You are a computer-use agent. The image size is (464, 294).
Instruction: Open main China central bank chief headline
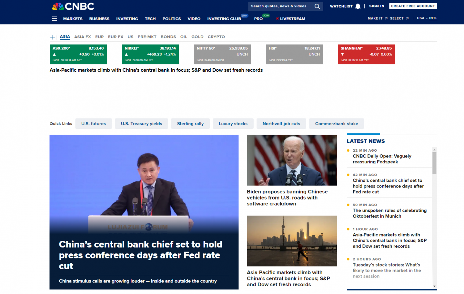pos(141,255)
